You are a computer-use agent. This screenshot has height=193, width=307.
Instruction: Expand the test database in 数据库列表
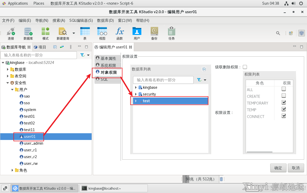tap(136, 101)
